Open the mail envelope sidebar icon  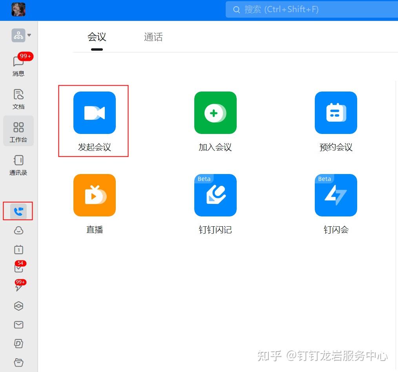pos(18,325)
